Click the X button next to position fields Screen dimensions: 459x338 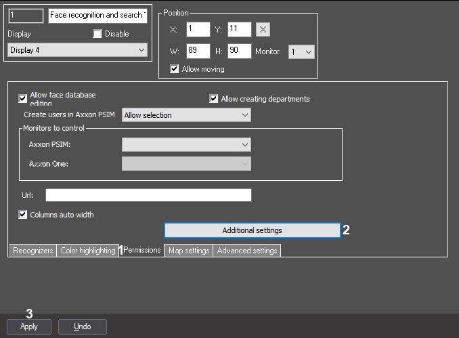pos(263,29)
